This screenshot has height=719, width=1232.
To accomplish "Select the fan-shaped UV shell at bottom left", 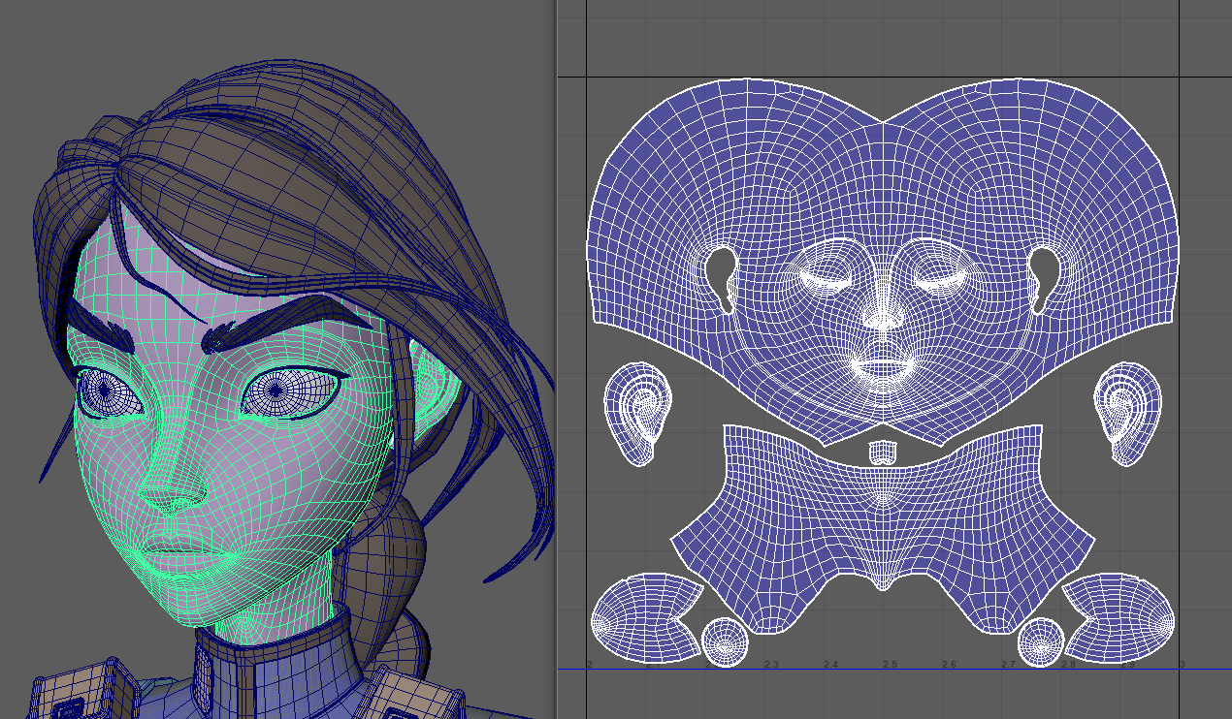I will point(643,614).
